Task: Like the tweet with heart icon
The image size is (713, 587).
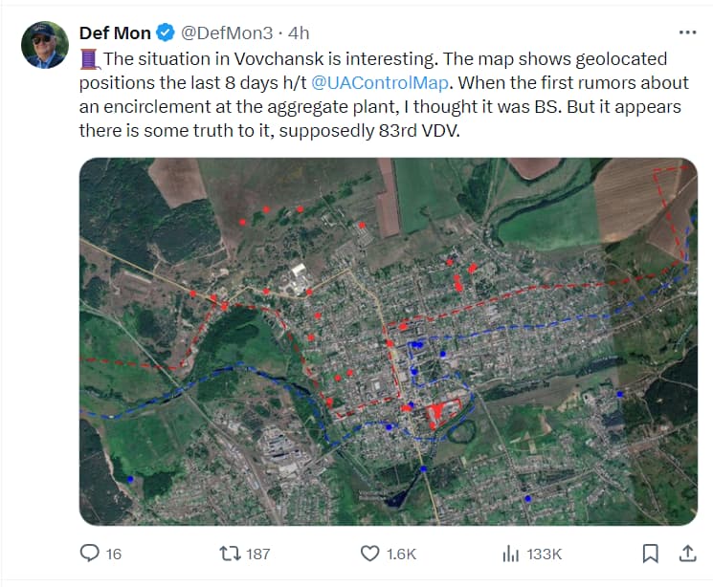Action: coord(369,554)
